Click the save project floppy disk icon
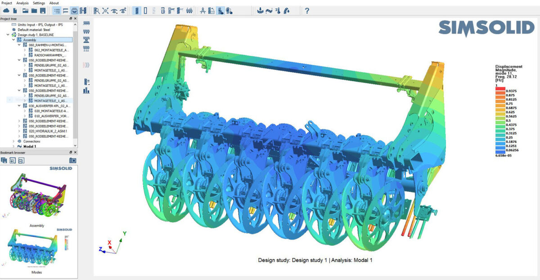This screenshot has height=280, width=540. [x=43, y=10]
